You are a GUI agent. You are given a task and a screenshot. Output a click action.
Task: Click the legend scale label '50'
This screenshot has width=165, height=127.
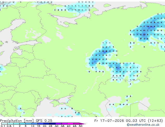(80, 126)
